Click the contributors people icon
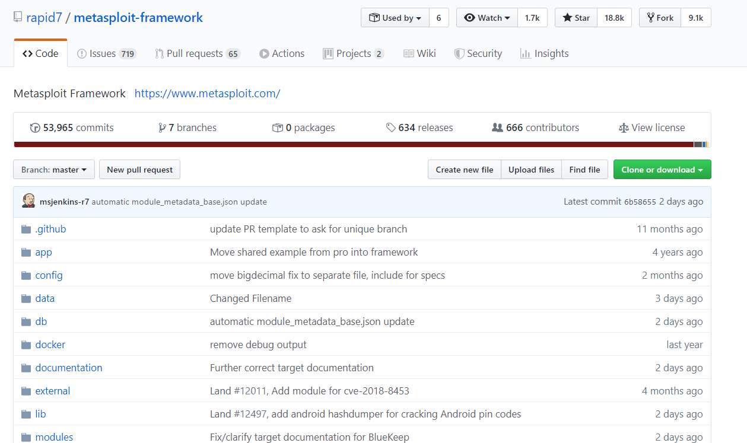This screenshot has height=443, width=747. pyautogui.click(x=497, y=128)
